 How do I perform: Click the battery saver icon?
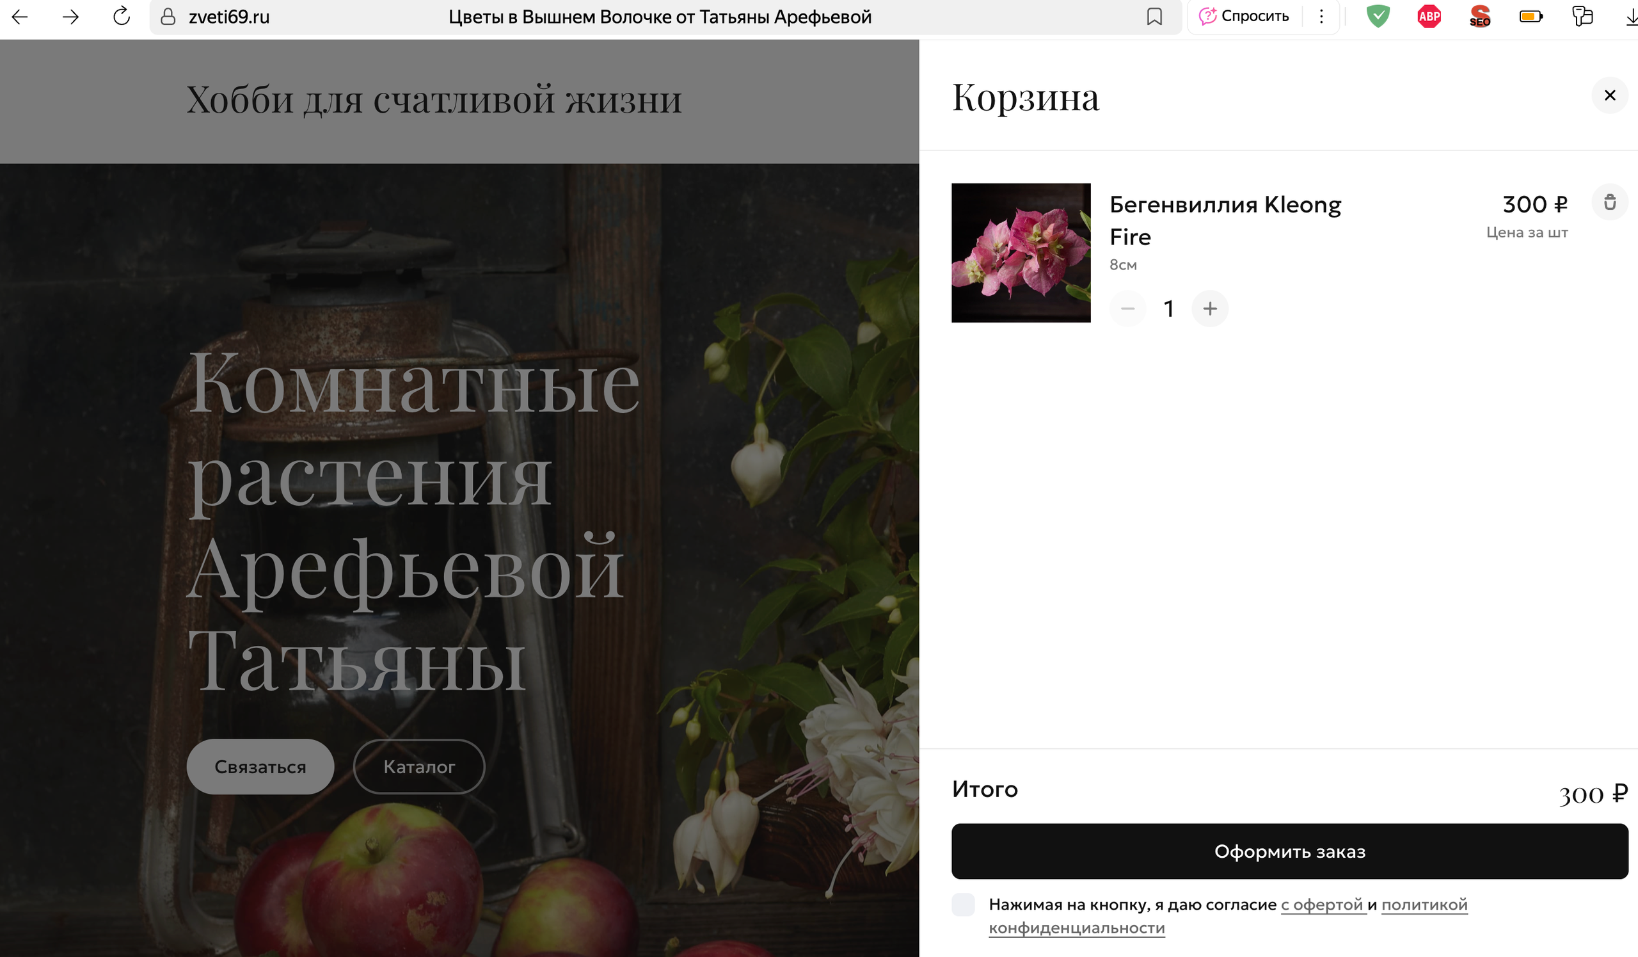click(1530, 17)
